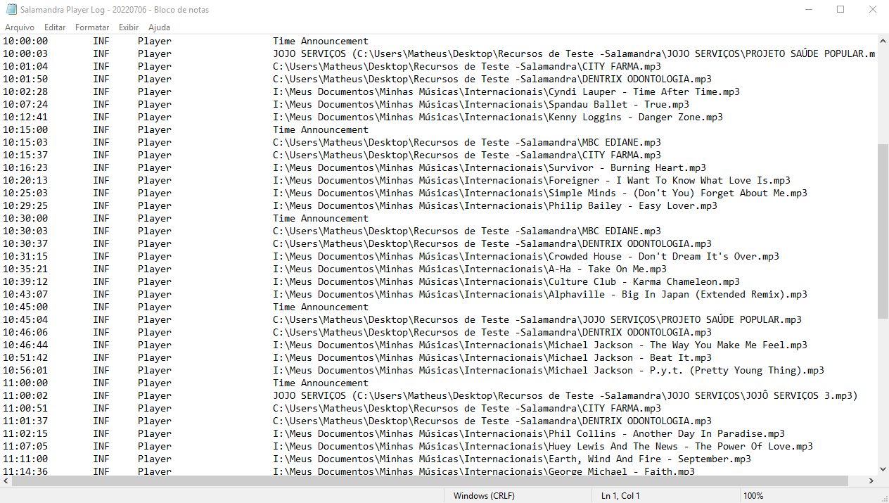
Task: Maximize the Bloco de notas window
Action: click(840, 10)
